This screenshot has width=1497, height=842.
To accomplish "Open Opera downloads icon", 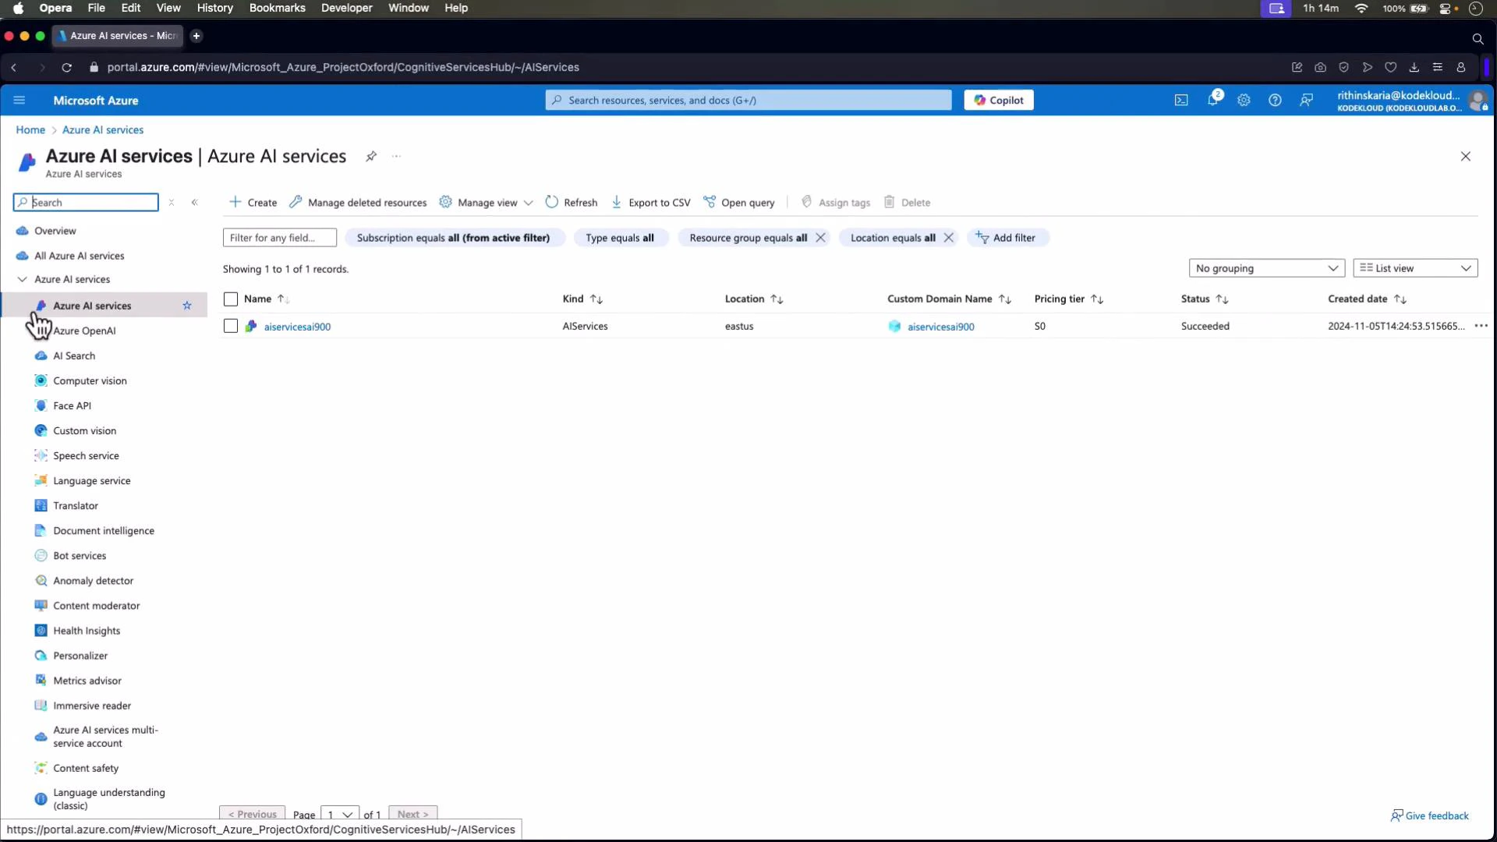I will (x=1414, y=68).
